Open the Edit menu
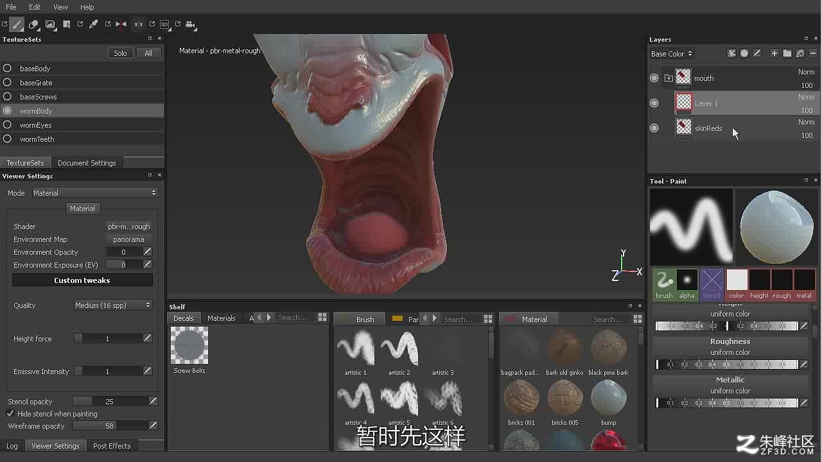This screenshot has height=462, width=822. (x=35, y=7)
